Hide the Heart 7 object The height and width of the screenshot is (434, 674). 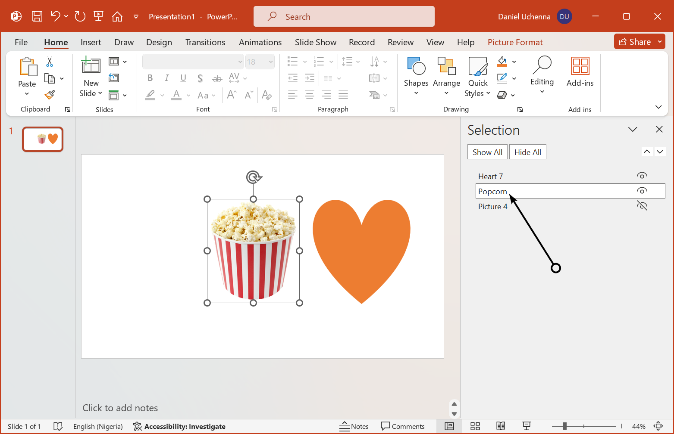[x=642, y=176]
